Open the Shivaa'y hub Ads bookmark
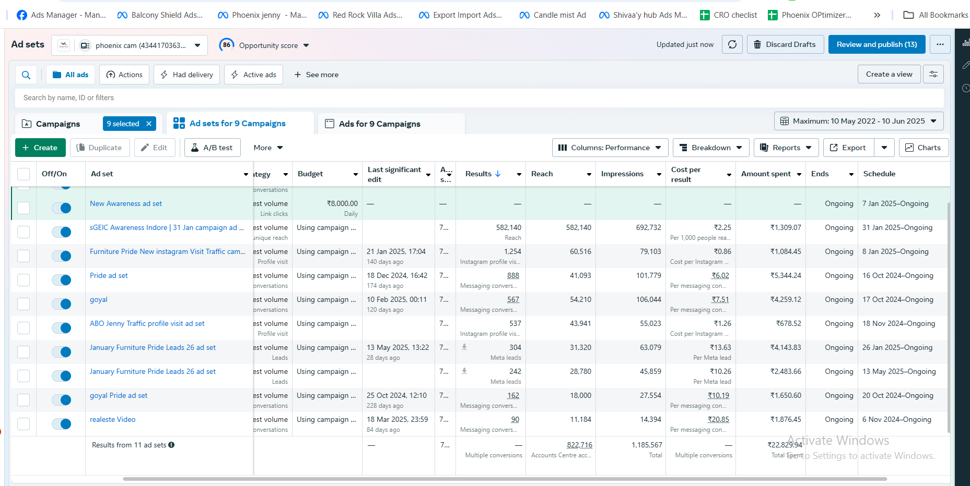The height and width of the screenshot is (486, 970). (643, 15)
